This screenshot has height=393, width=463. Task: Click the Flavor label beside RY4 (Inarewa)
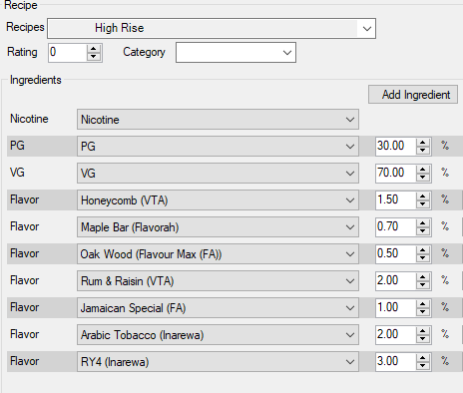point(25,361)
